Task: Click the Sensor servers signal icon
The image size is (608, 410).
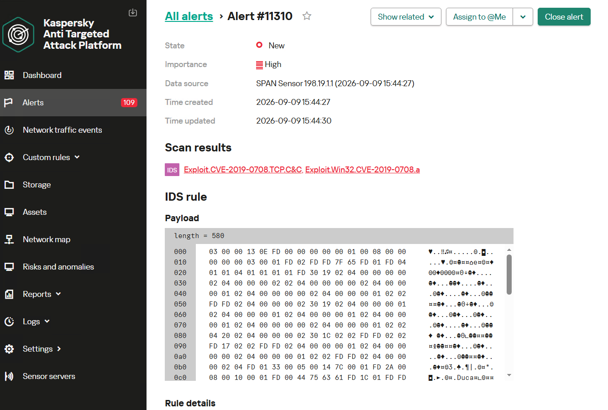Action: [x=9, y=376]
